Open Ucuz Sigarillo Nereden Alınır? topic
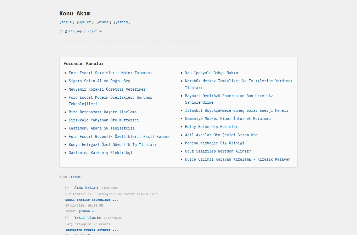This screenshot has height=235, width=357. point(218,151)
